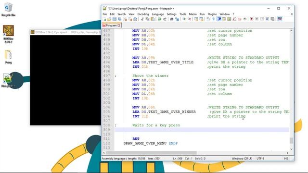Click the Stop Recording macro icon
Viewport: 308px width, 173px height.
click(x=257, y=19)
